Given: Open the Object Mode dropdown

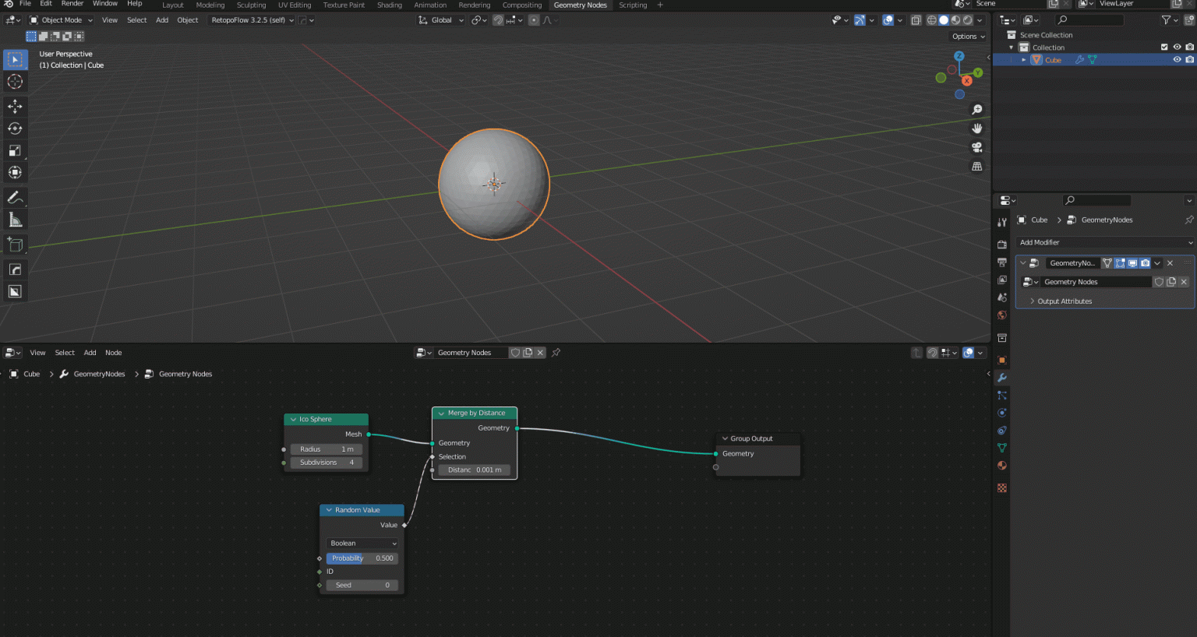Looking at the screenshot, I should 60,19.
